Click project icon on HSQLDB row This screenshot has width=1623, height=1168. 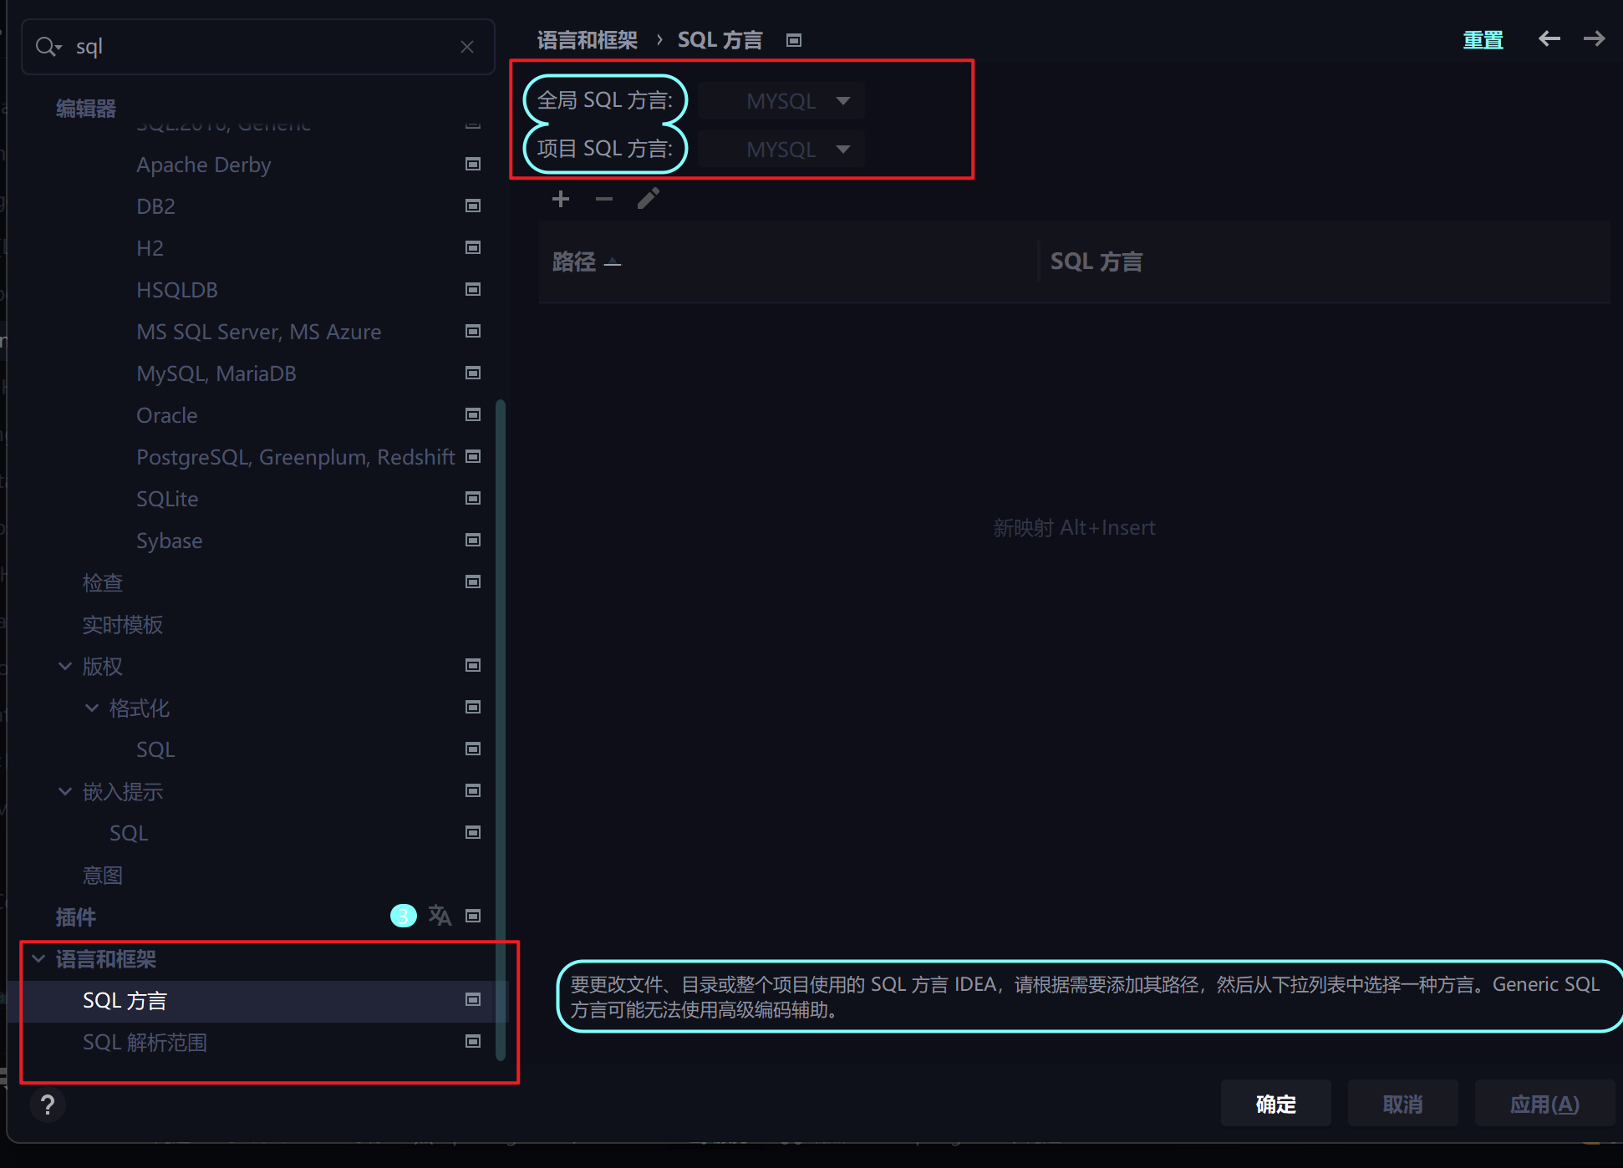[x=473, y=289]
